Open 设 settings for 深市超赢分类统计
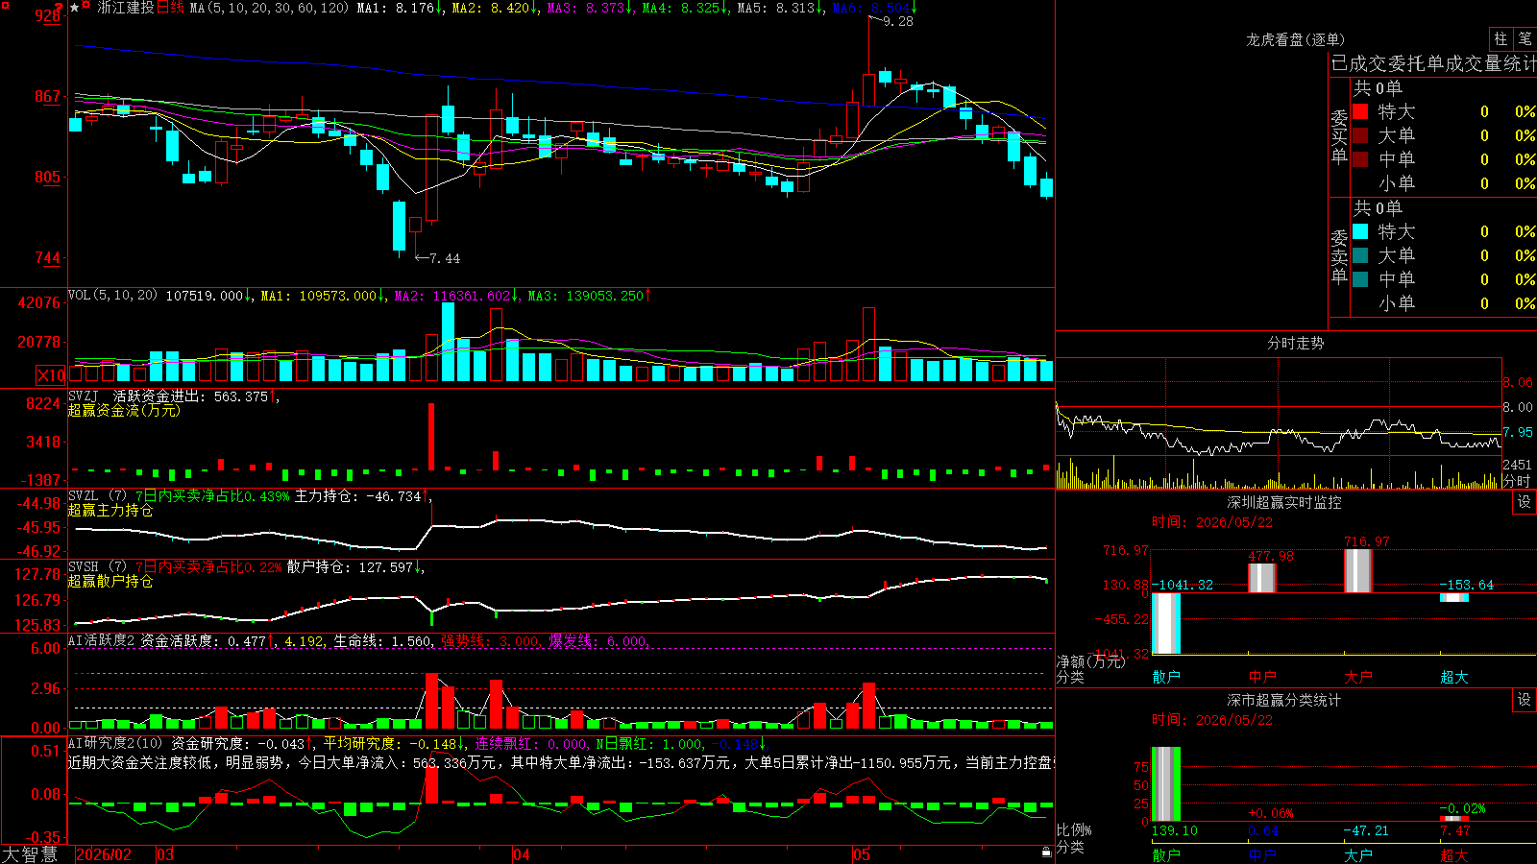Screen dimensions: 1537x864 tap(1525, 700)
